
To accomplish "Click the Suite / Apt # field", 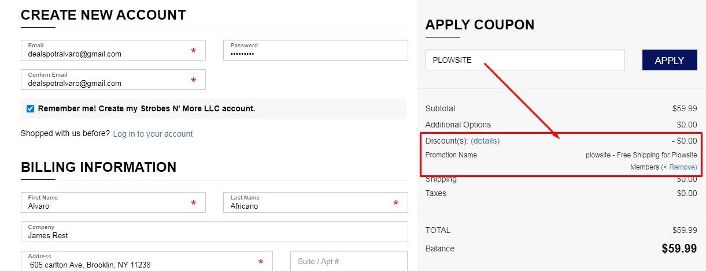I will 349,261.
